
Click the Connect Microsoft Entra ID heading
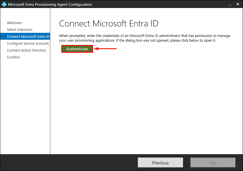click(109, 24)
